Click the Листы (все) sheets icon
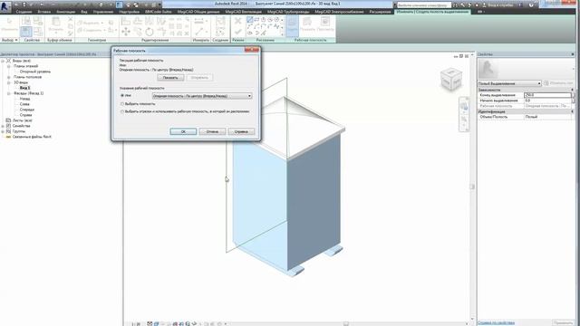Viewport: 580px width, 326px height. point(8,120)
